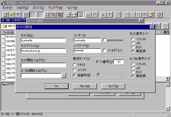Select JIS under ホスト漢字コード
The width and height of the screenshot is (171, 117).
tap(133, 43)
